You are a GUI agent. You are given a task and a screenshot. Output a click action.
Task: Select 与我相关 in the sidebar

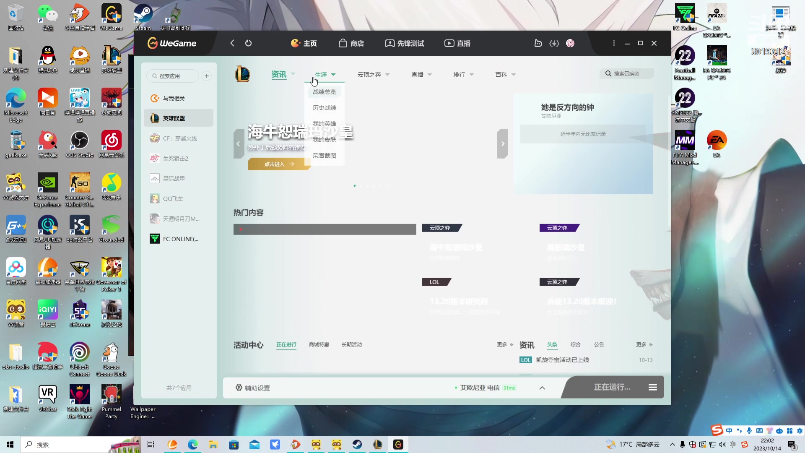click(179, 98)
